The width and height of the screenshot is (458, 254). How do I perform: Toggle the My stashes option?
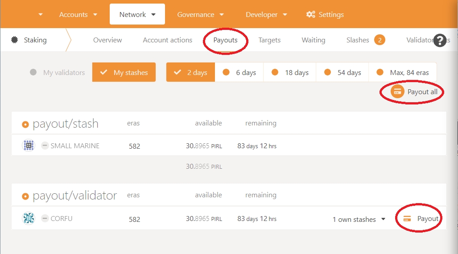tap(124, 72)
